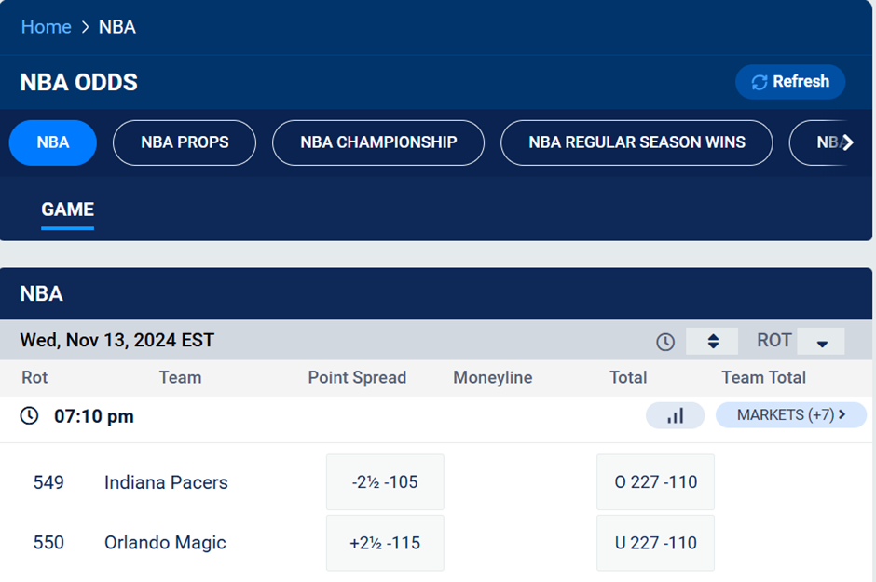Open the bar chart markets stats icon

pos(675,415)
